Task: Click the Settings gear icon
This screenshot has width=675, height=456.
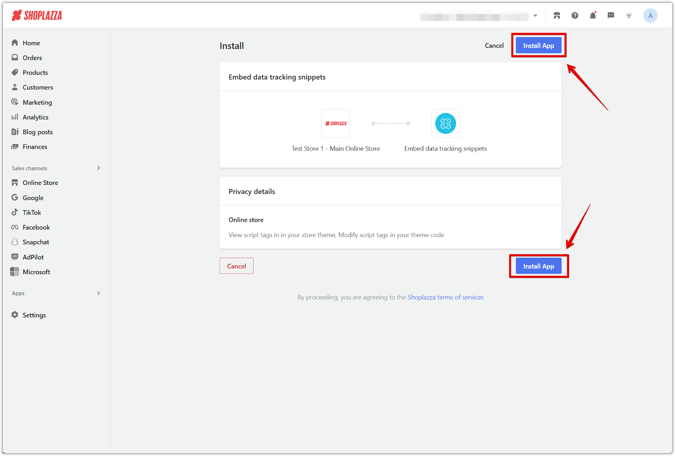Action: coord(15,315)
